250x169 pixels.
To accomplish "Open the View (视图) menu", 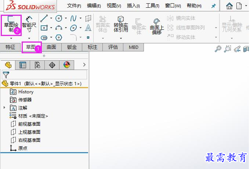I will 114,6.
